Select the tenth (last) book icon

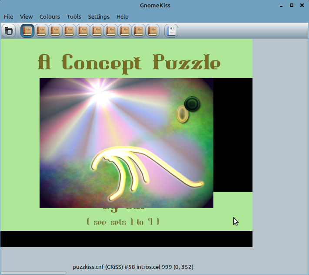(x=153, y=31)
